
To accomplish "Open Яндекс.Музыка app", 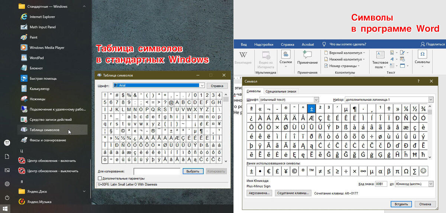I will [x=52, y=202].
